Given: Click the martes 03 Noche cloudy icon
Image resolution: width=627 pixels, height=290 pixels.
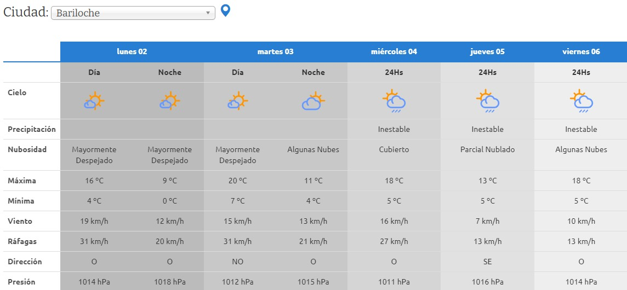Looking at the screenshot, I should coord(313,101).
